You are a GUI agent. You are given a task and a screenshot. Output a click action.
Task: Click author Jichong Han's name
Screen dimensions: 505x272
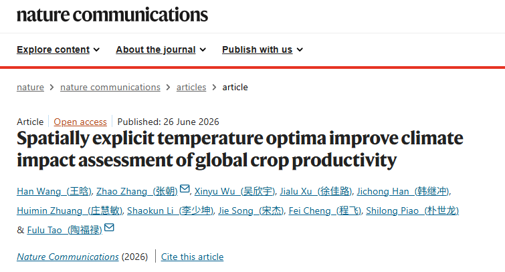(x=403, y=191)
